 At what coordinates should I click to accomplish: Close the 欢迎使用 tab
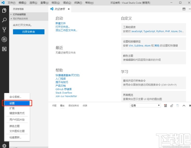69,9
